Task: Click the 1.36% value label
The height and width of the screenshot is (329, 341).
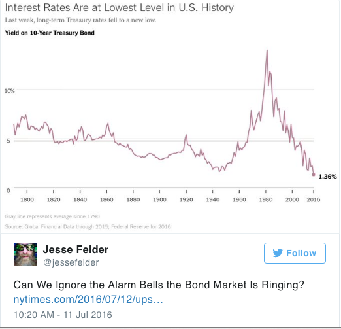Action: click(x=327, y=177)
